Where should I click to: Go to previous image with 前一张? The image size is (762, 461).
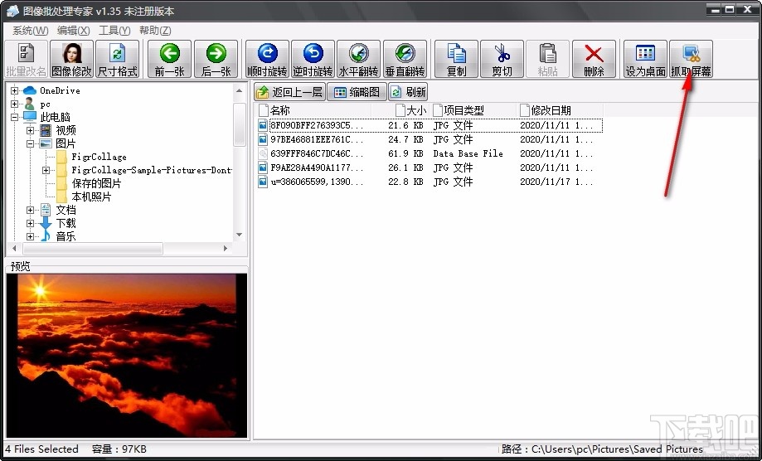pyautogui.click(x=170, y=59)
